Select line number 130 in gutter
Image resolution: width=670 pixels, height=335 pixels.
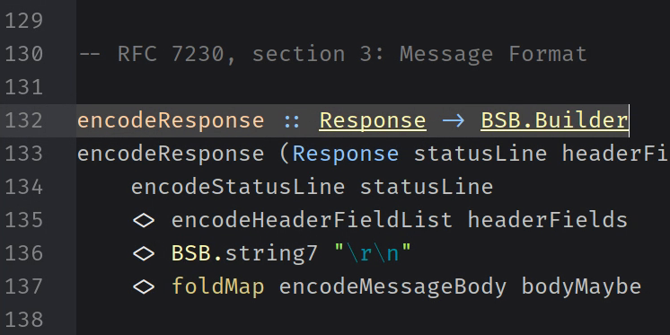[24, 54]
